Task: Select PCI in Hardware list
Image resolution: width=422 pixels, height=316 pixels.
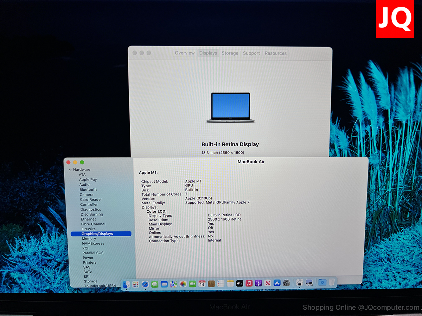Action: 85,248
